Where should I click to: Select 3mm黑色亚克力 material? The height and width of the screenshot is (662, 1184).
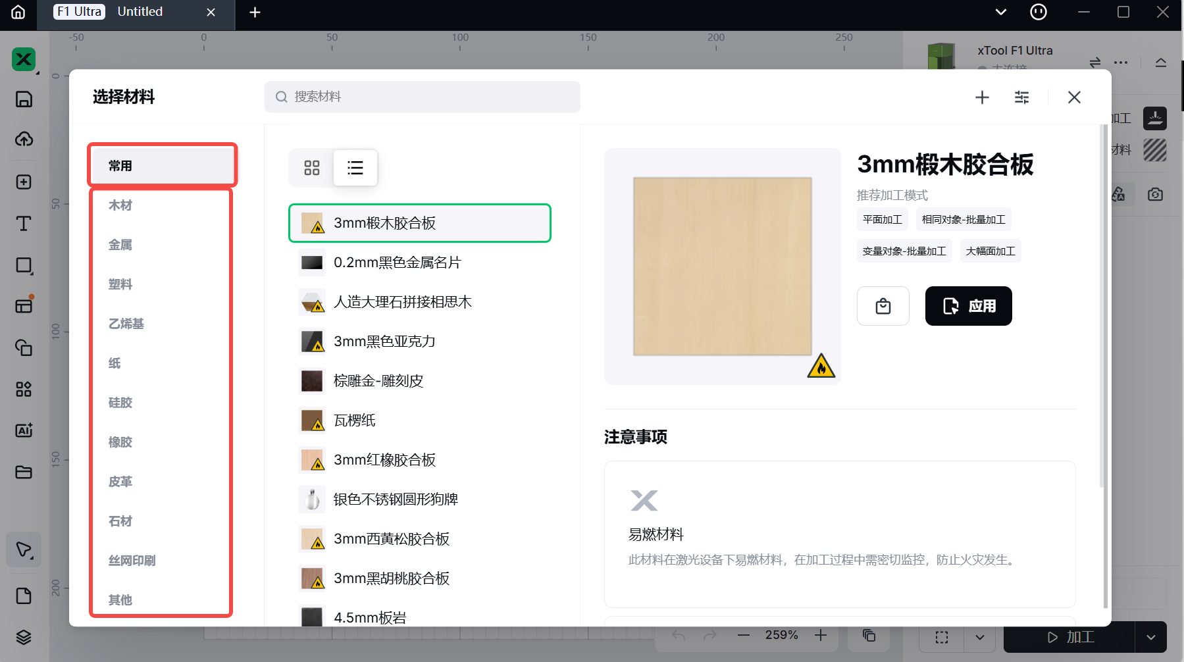pos(384,342)
